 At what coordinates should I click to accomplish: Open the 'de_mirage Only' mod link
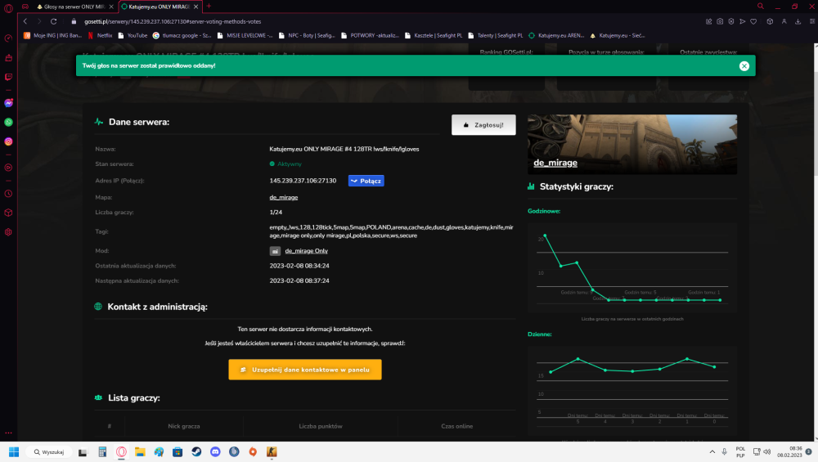pyautogui.click(x=306, y=251)
